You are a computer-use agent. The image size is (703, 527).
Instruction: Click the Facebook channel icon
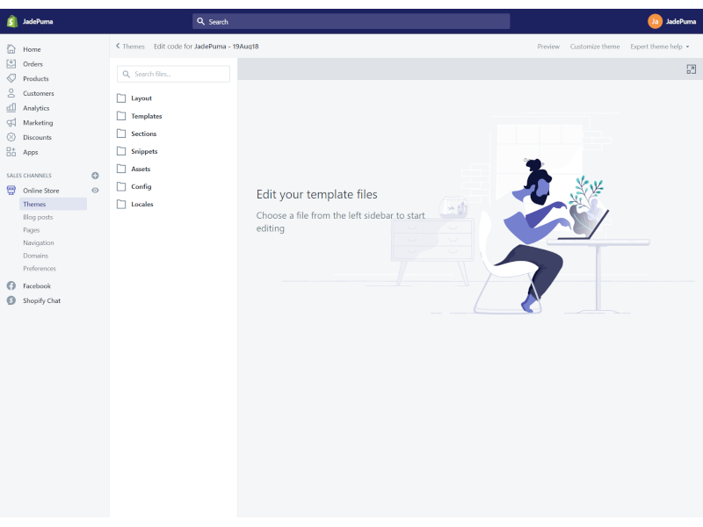point(11,285)
